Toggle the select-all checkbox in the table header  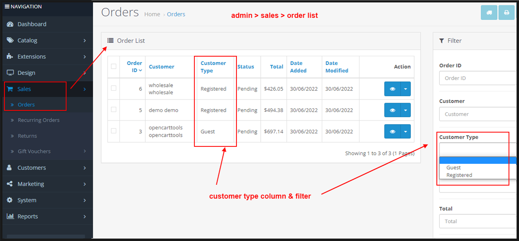pyautogui.click(x=114, y=66)
